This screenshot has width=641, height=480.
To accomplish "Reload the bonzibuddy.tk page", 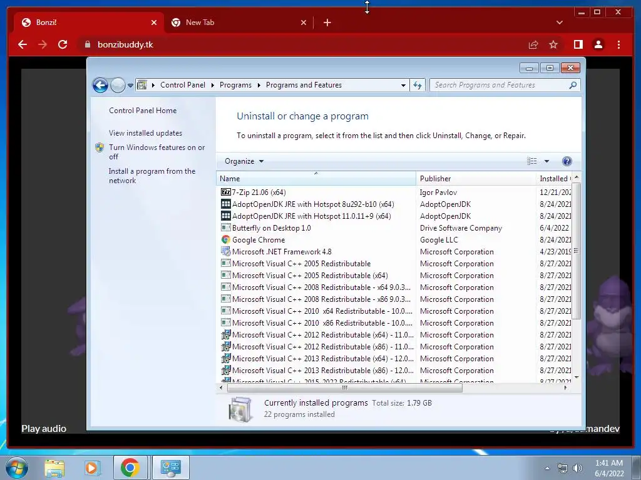I will pyautogui.click(x=63, y=44).
